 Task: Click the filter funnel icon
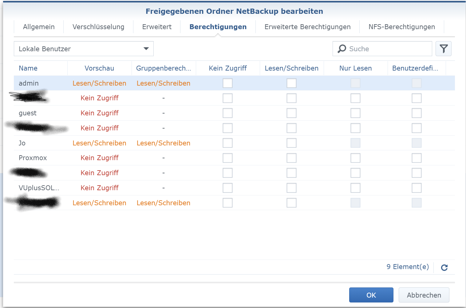tap(443, 49)
